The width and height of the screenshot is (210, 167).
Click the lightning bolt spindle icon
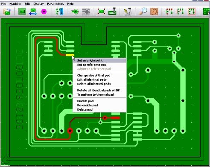[128, 12]
